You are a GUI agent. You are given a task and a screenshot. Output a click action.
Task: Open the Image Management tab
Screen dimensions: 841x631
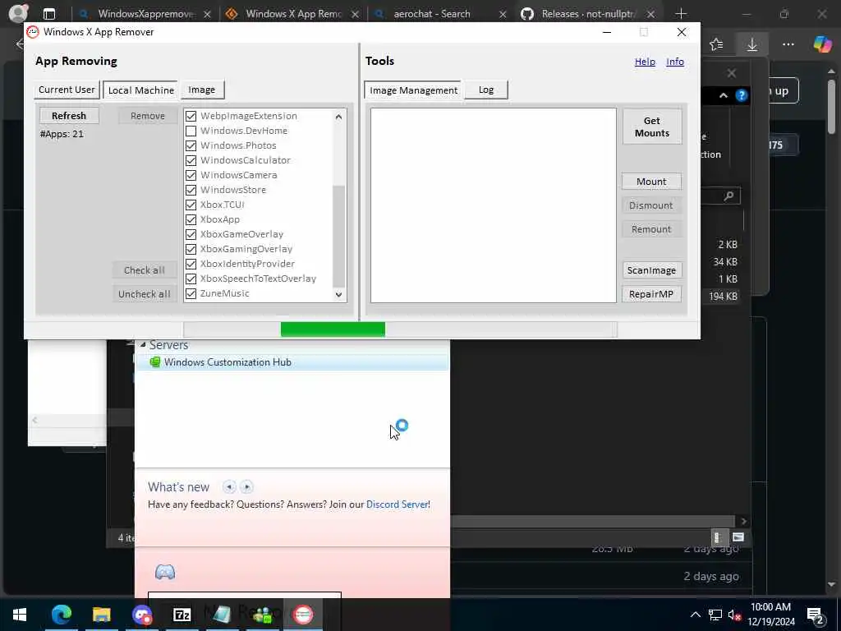pos(414,90)
